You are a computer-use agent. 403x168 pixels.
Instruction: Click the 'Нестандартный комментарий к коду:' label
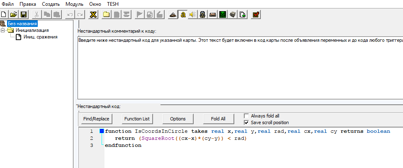[117, 31]
